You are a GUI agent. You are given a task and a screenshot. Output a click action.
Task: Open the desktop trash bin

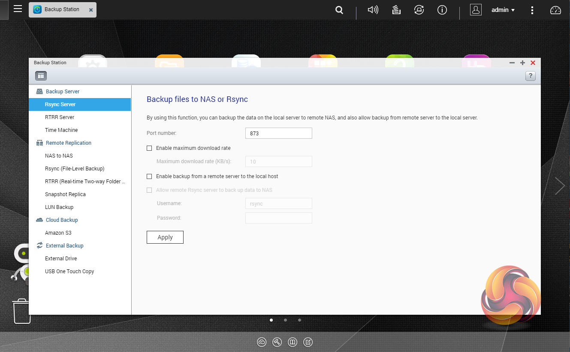tap(21, 311)
